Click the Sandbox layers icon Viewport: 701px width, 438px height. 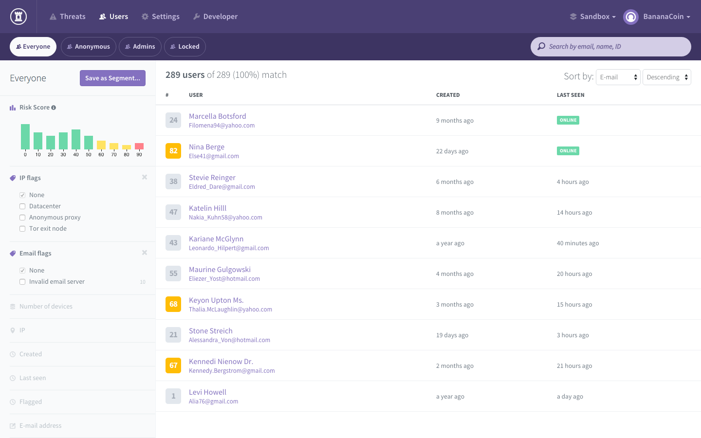coord(573,17)
